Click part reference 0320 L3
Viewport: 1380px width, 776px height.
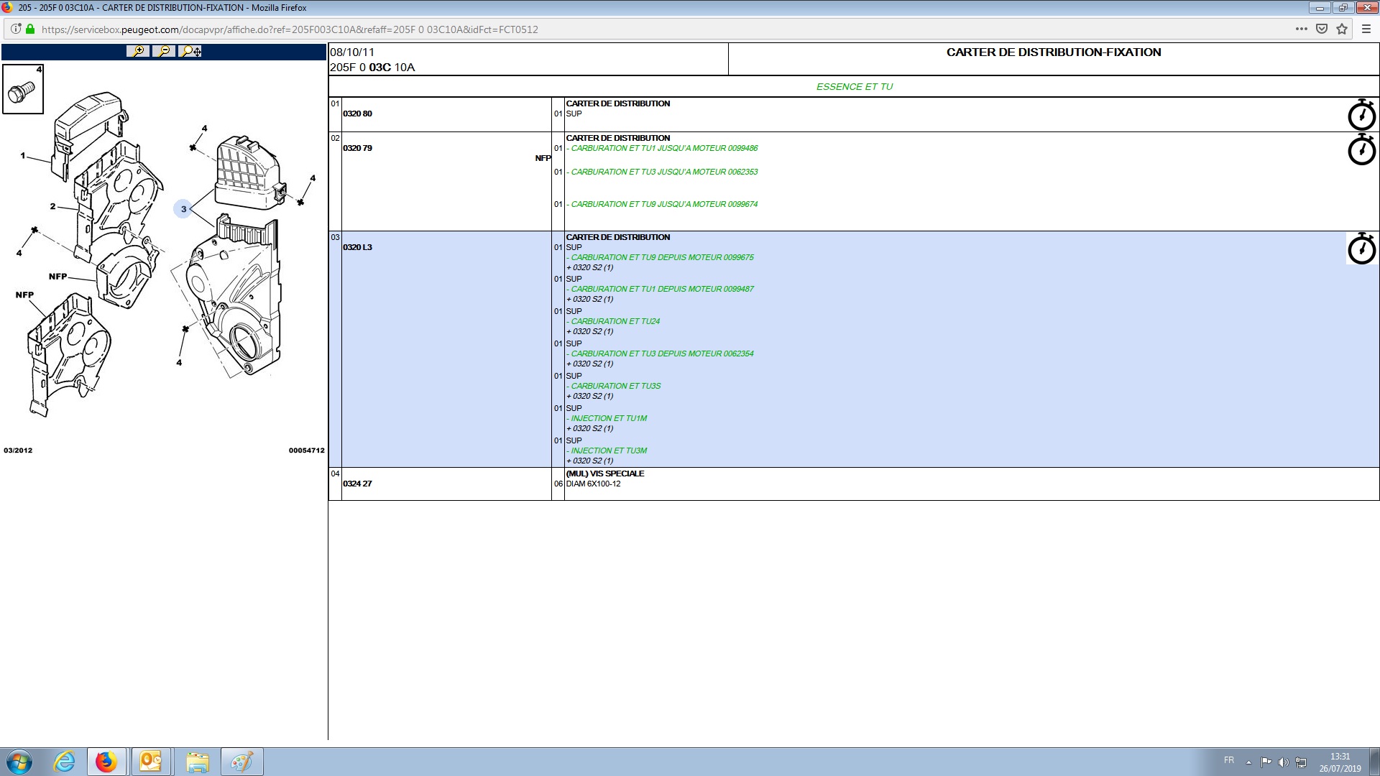357,247
